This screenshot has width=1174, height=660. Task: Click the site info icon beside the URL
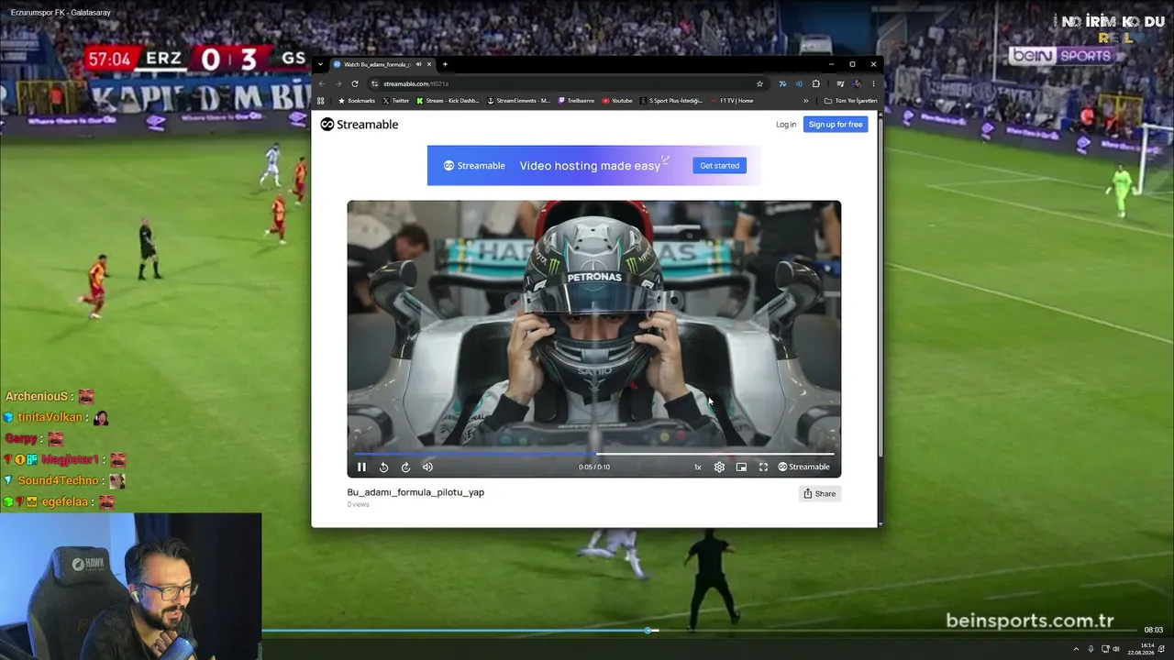point(375,83)
